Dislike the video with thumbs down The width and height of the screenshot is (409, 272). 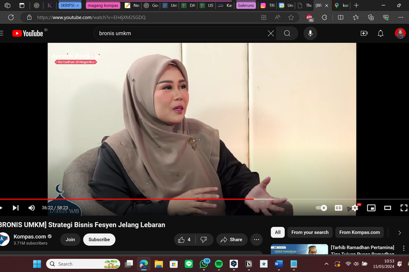point(204,239)
